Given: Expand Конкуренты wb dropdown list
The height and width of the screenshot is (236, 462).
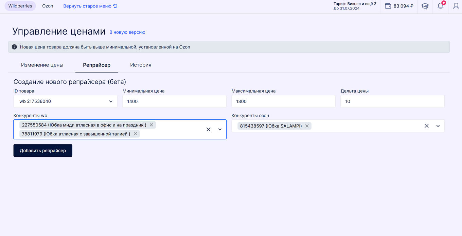Looking at the screenshot, I should click(220, 129).
